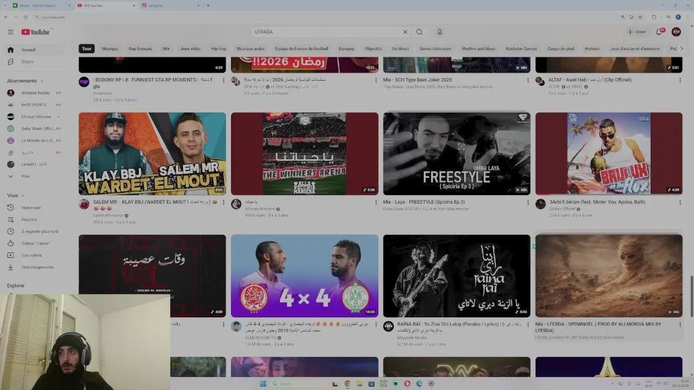Open the Salem Monsieur channel avatar

click(84, 204)
